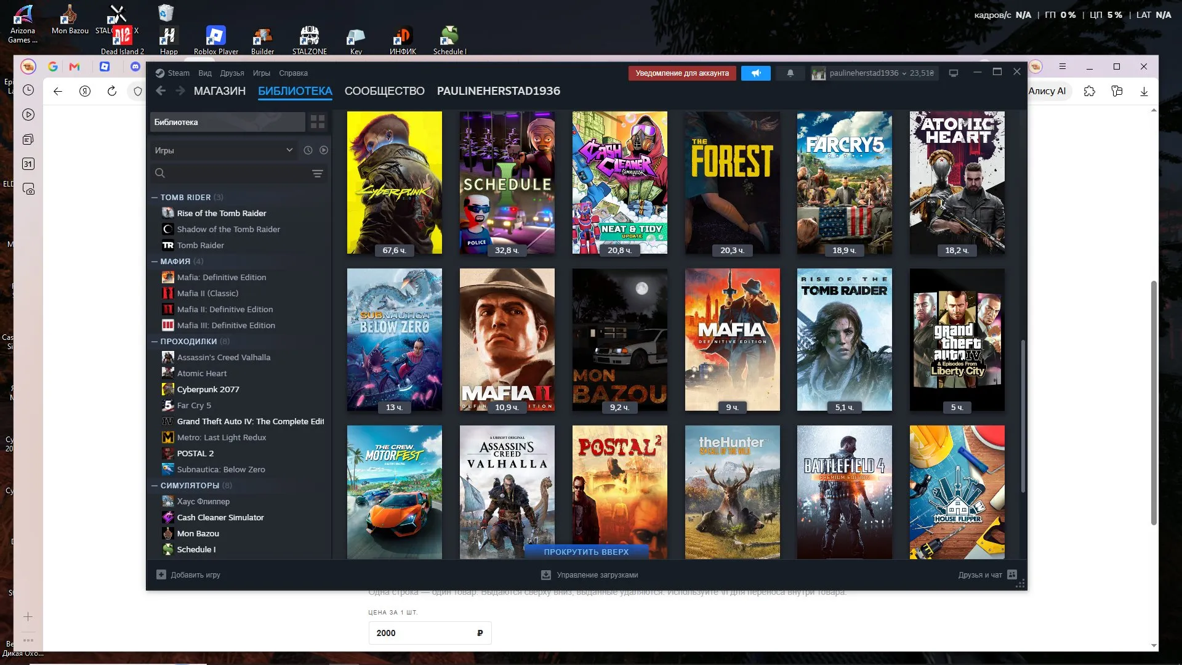Image resolution: width=1182 pixels, height=665 pixels.
Task: Click the red Уведомление для аккаунта button
Action: 682,73
